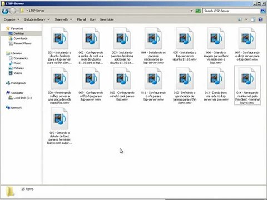Toggle the preview pane icon
The width and height of the screenshot is (267, 200).
253,19
